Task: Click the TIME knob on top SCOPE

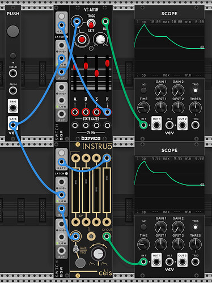Action: 143,108
